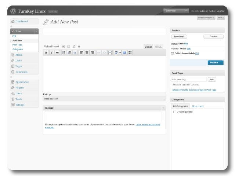
Task: Expand the Help dropdown panel
Action: click(x=220, y=18)
